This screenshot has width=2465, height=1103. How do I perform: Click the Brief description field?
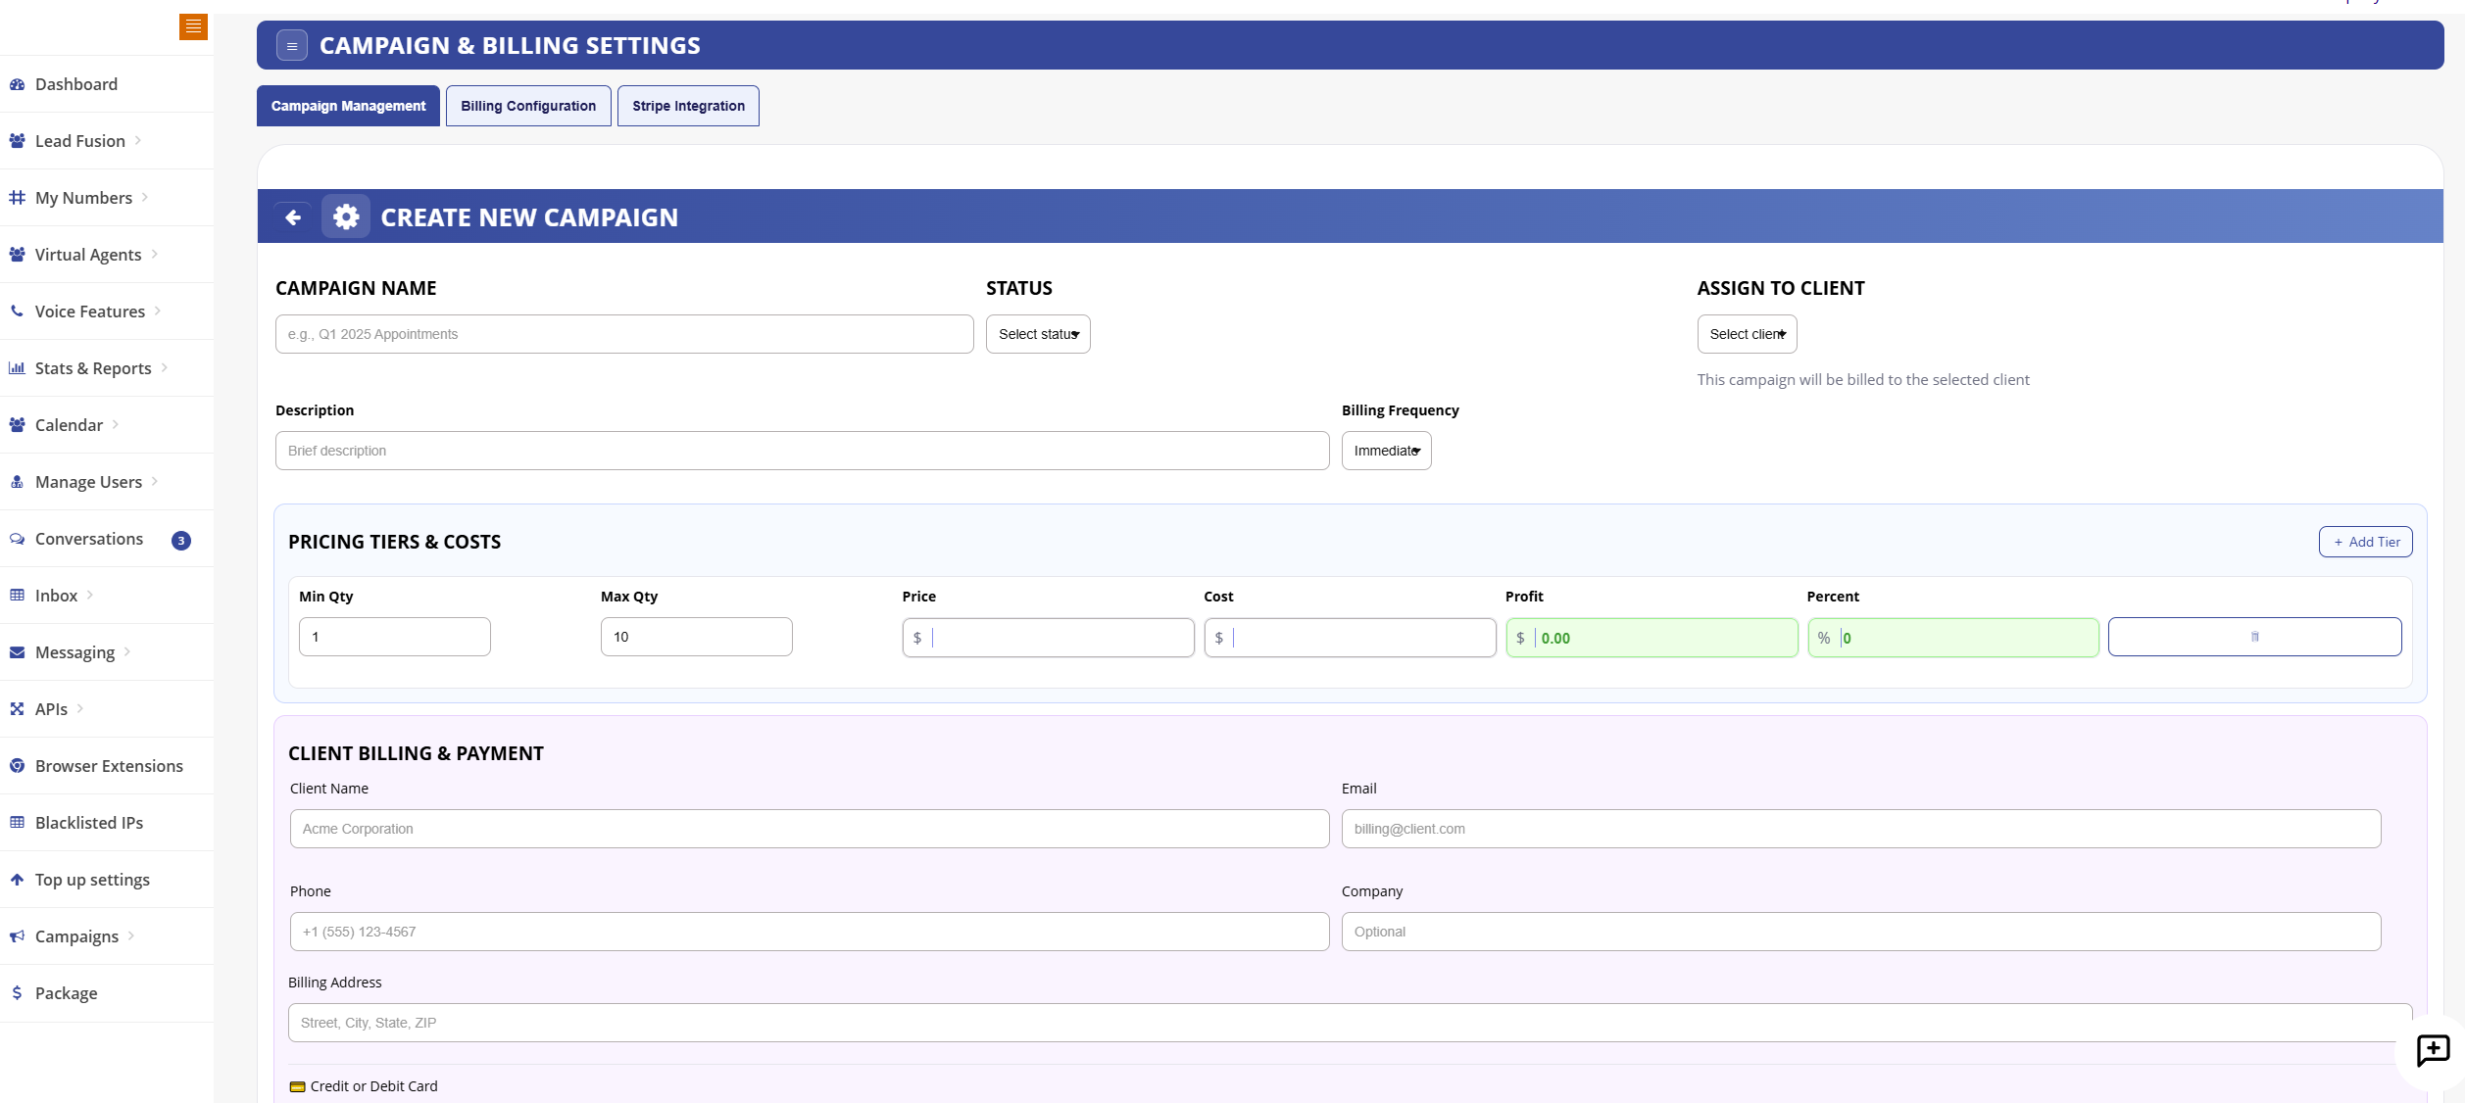pos(801,450)
